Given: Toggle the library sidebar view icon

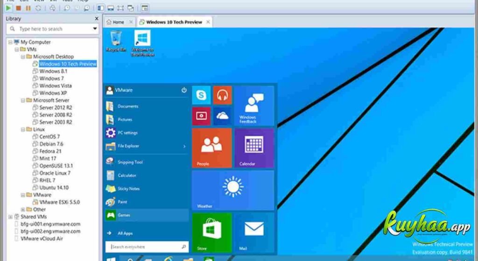Looking at the screenshot, I should pos(101,8).
